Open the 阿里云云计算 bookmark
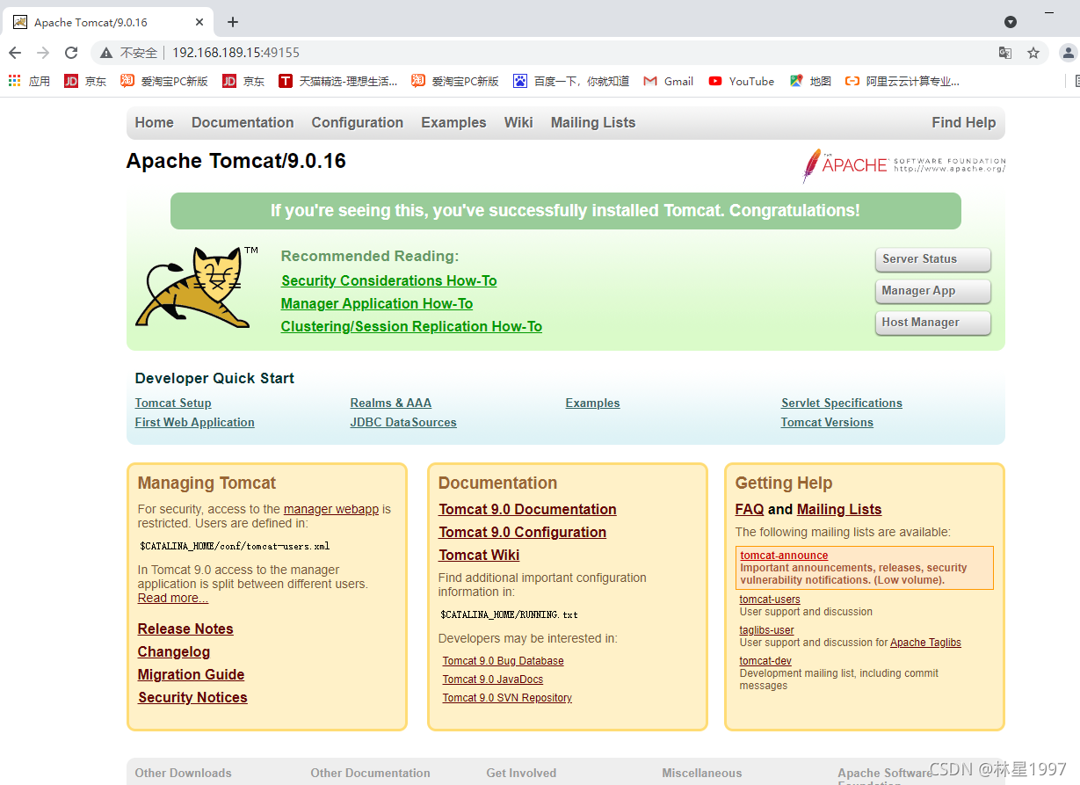The image size is (1080, 785). (x=902, y=81)
